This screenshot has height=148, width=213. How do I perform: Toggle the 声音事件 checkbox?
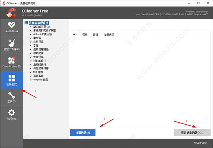click(x=31, y=76)
